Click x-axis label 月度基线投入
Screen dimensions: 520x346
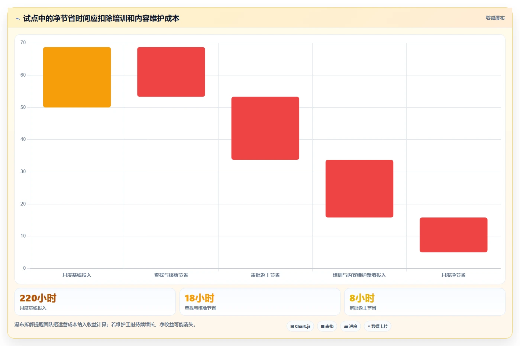(x=77, y=275)
